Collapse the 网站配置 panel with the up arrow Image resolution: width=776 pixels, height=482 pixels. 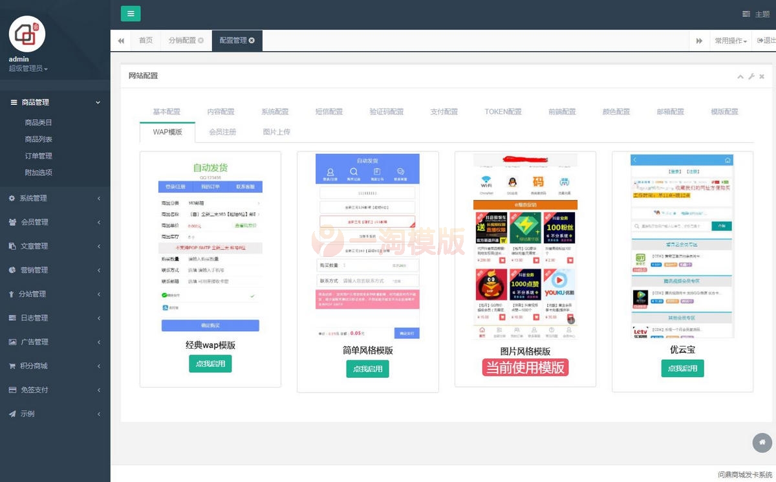pyautogui.click(x=740, y=76)
